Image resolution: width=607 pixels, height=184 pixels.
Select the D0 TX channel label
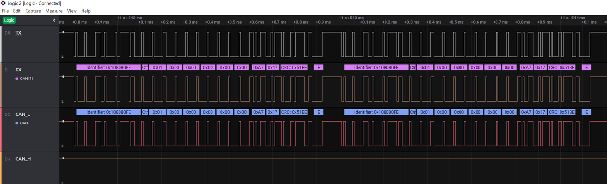click(18, 33)
